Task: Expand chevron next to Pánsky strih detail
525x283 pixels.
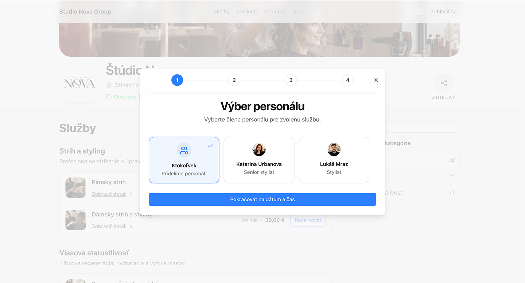Action: click(131, 194)
